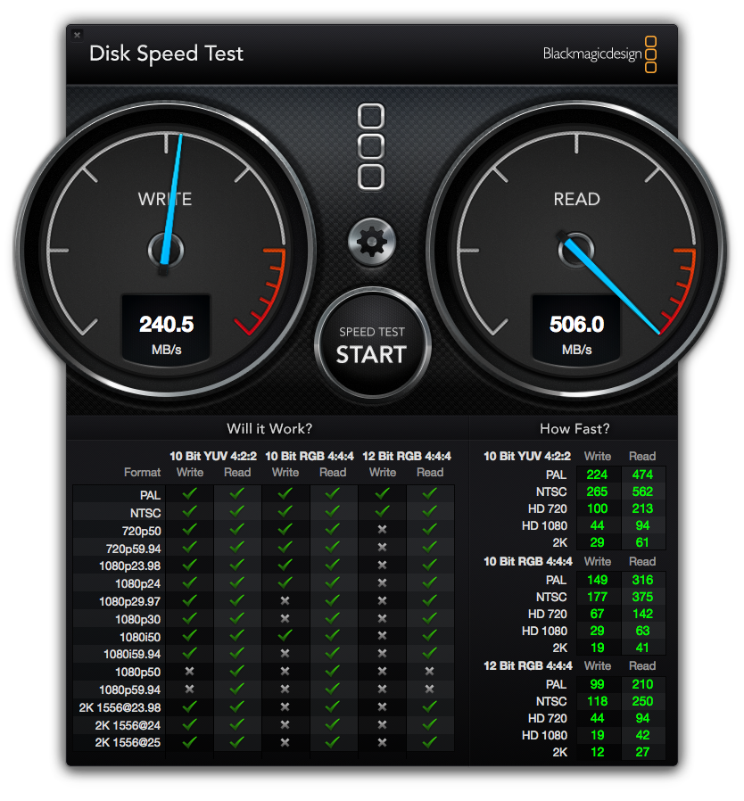This screenshot has height=801, width=744.
Task: Click the Blackmagicdesign logo
Action: pos(599,54)
